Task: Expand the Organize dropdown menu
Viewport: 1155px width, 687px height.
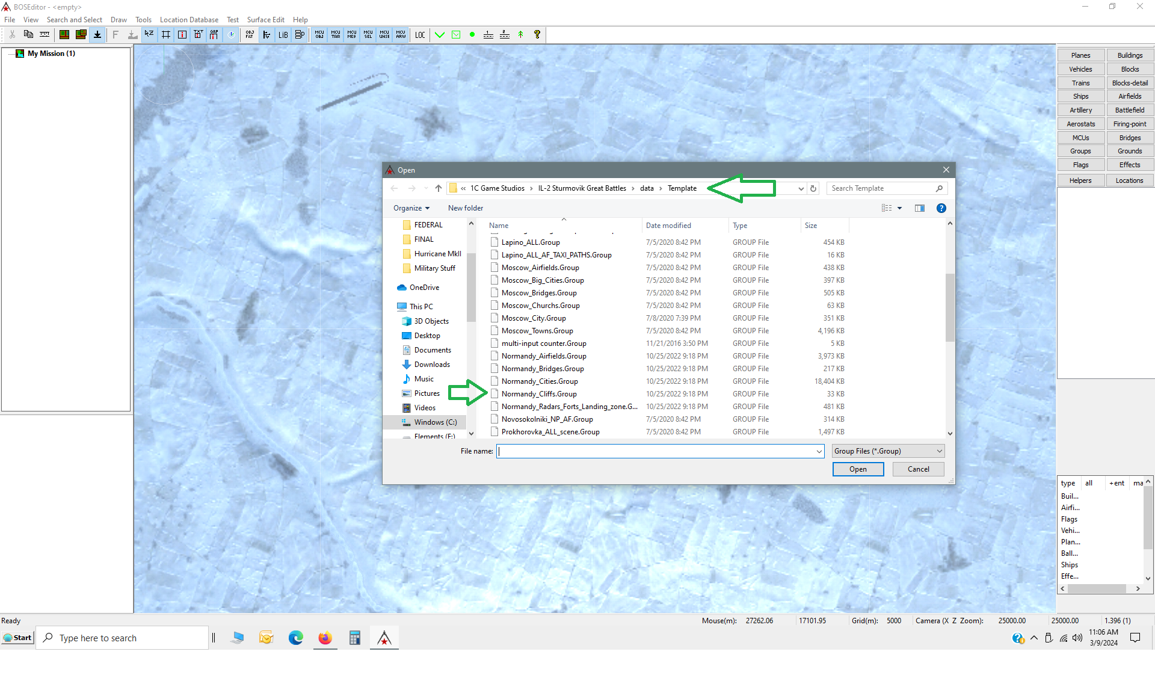Action: (411, 208)
